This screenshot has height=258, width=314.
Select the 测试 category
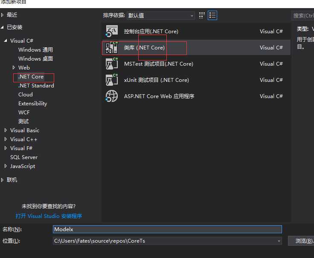point(23,121)
